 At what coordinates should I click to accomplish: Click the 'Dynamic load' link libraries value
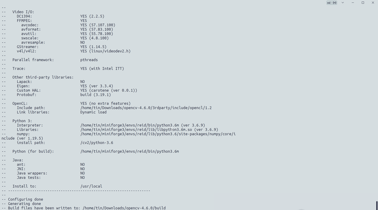[x=93, y=112]
